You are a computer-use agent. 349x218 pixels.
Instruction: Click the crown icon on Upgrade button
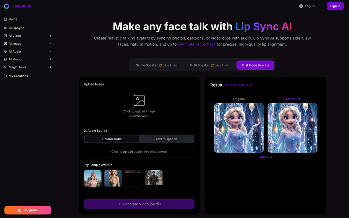coord(20,210)
